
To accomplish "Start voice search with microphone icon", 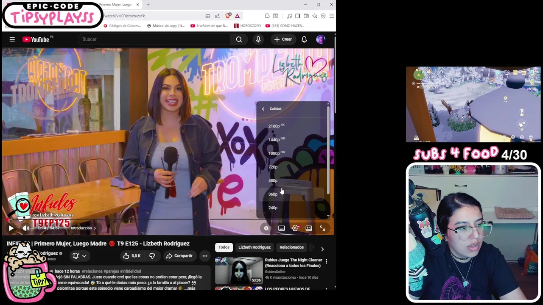I will tap(258, 39).
